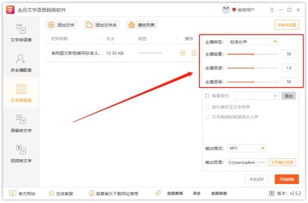Screen dimensions: 308x203
Task: Open the 语音转文字 sidebar section
Action: point(21,124)
